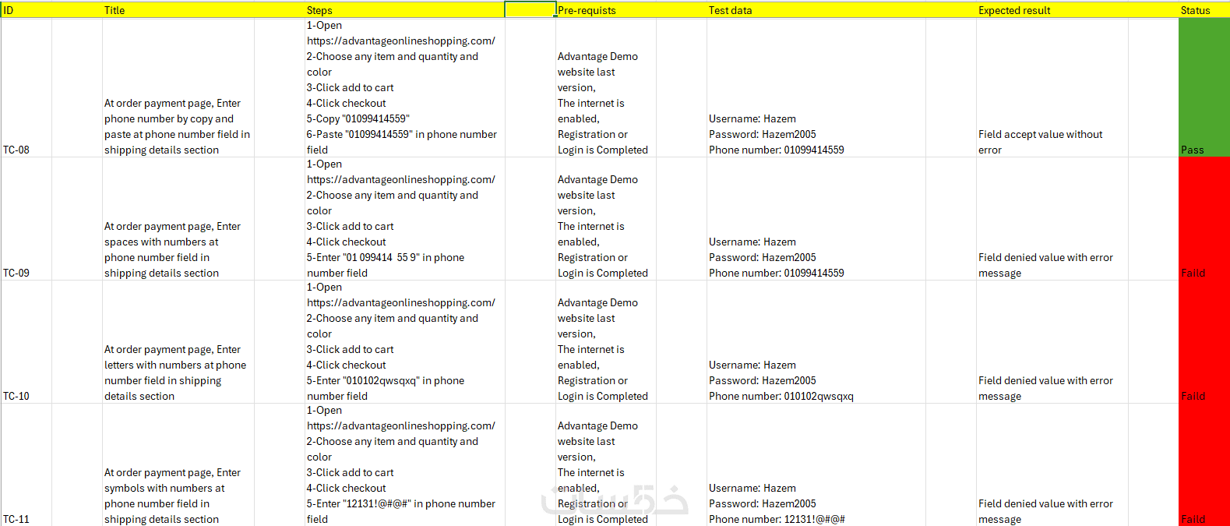This screenshot has width=1230, height=526.
Task: Select the TC-10 pre-requisites cell
Action: 605,342
